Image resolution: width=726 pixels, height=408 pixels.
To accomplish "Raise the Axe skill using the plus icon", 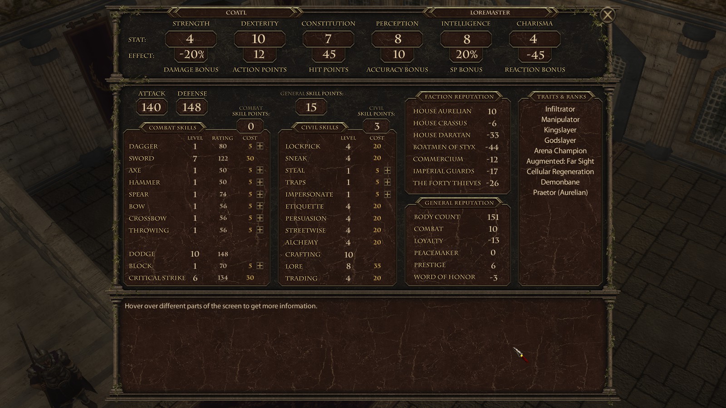I will [260, 170].
